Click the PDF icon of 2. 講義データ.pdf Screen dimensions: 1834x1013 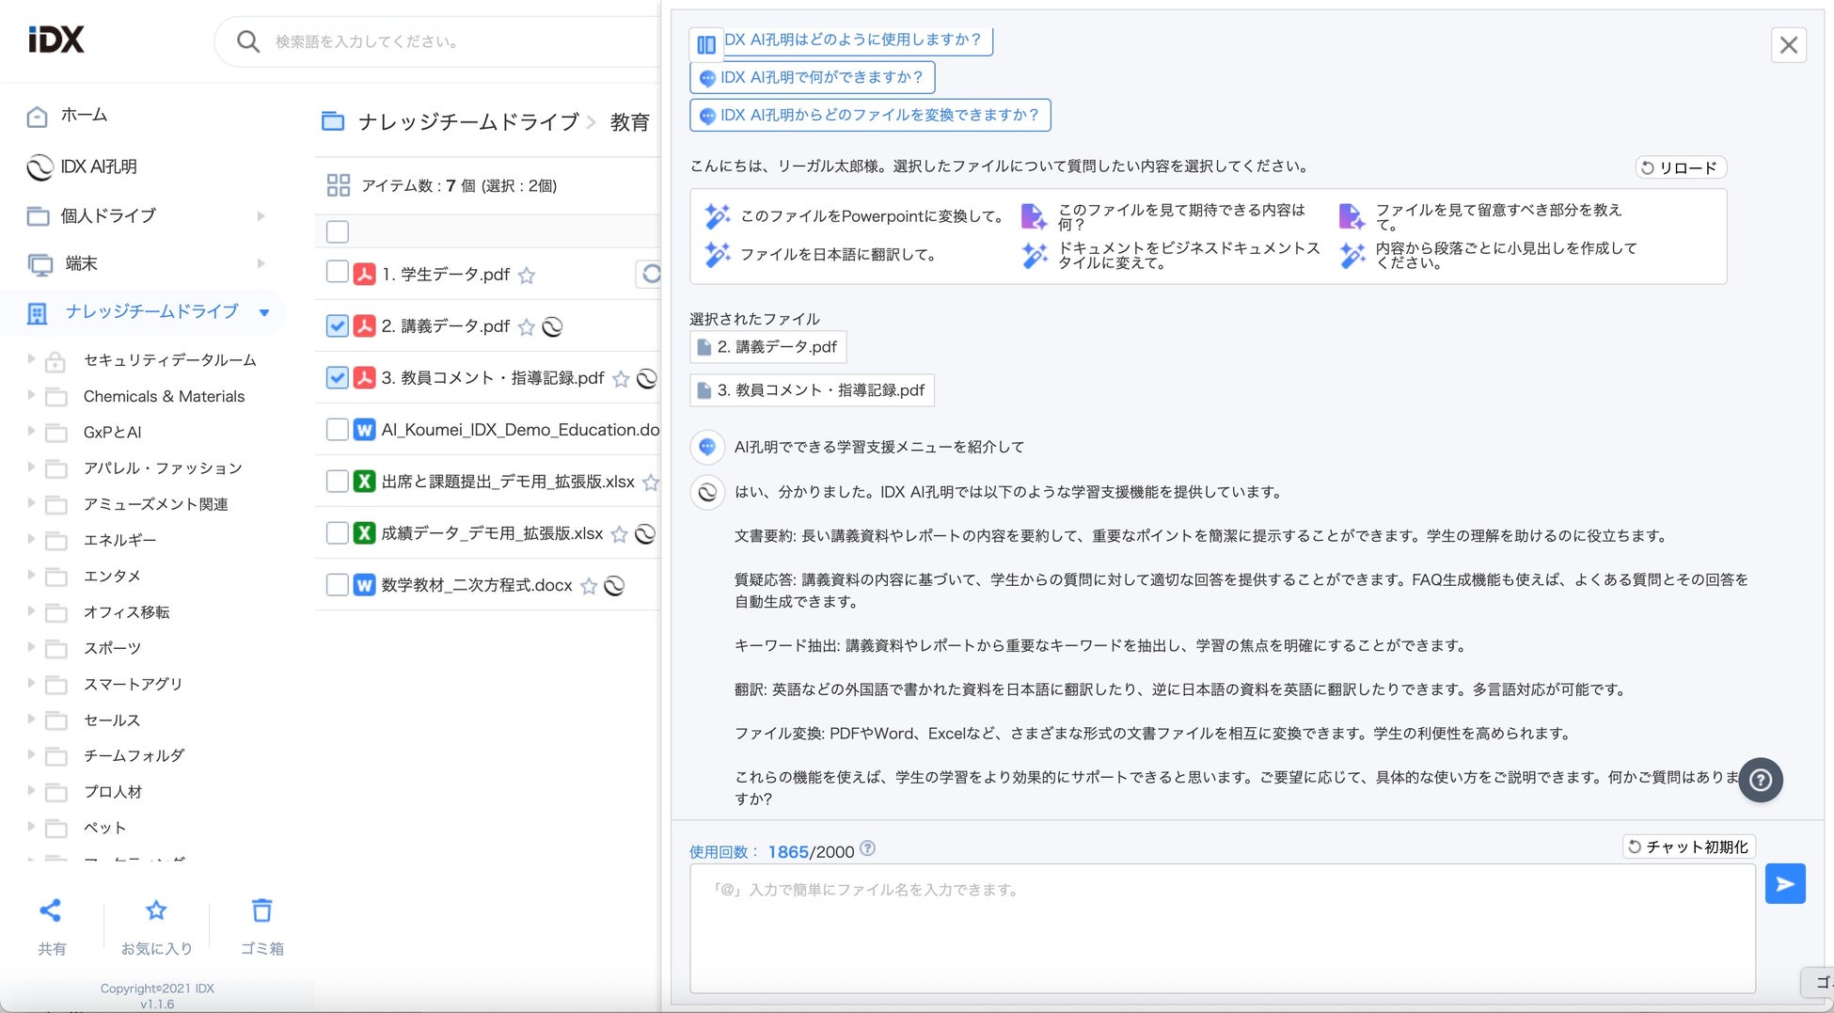pyautogui.click(x=364, y=326)
